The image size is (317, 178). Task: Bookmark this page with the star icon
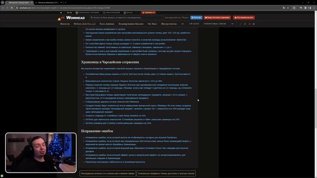288,8
